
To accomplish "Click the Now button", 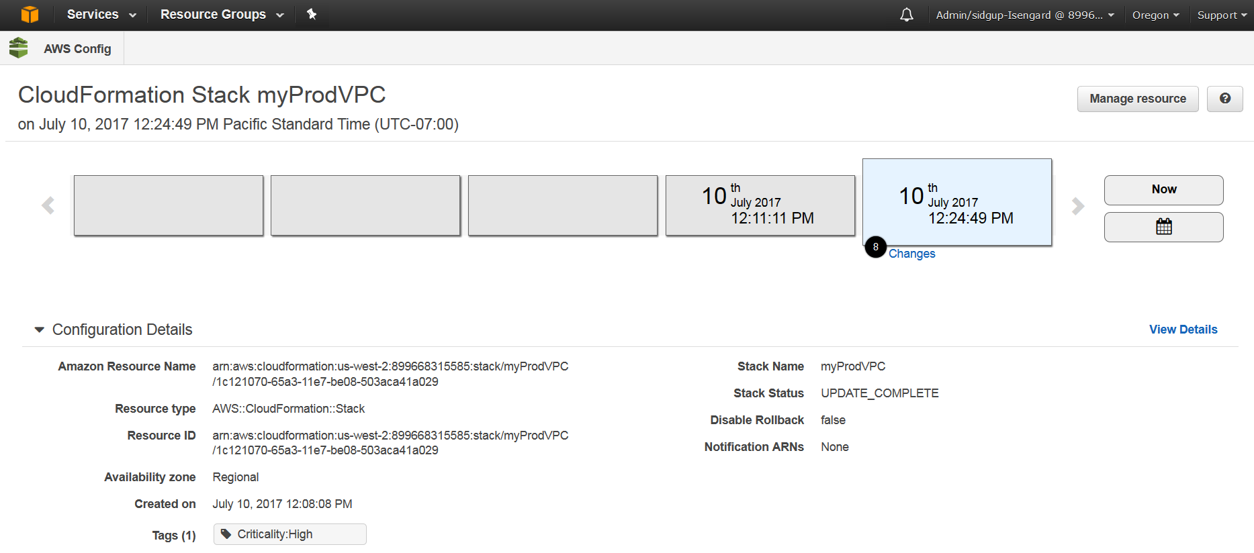I will pos(1164,190).
